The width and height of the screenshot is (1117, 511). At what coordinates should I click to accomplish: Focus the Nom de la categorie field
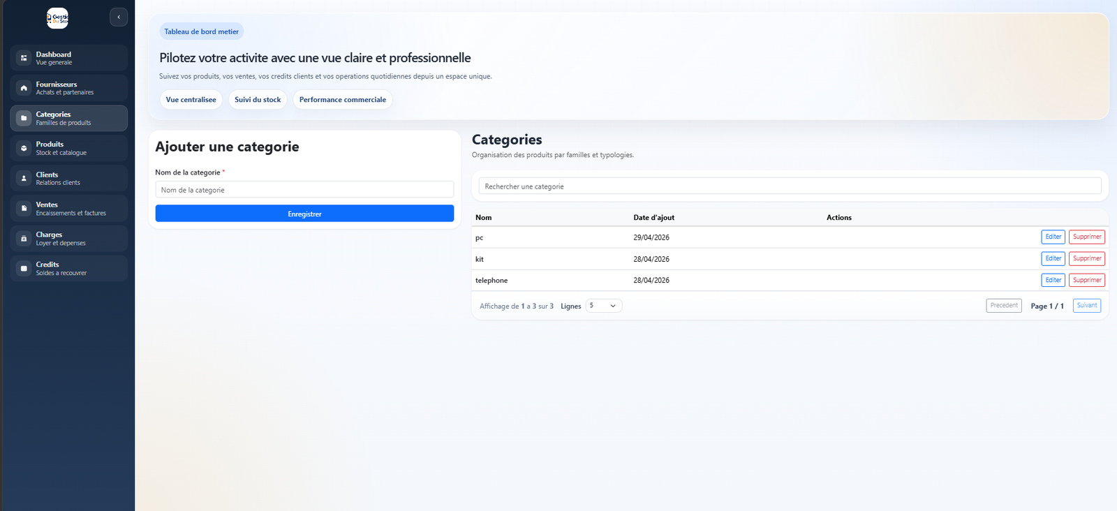pos(304,190)
